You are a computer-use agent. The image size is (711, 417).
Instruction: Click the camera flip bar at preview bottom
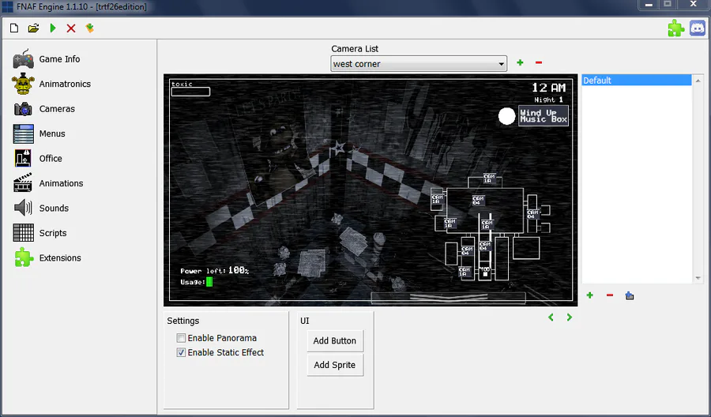click(448, 298)
